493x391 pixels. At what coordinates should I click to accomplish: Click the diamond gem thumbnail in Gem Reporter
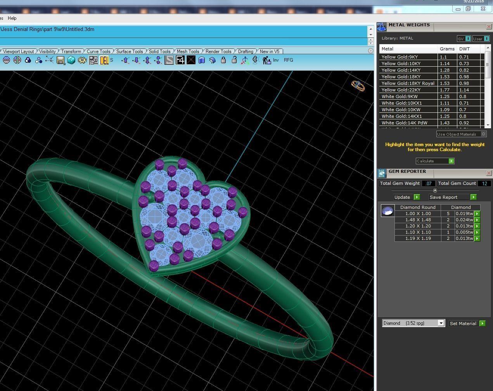[x=387, y=211]
